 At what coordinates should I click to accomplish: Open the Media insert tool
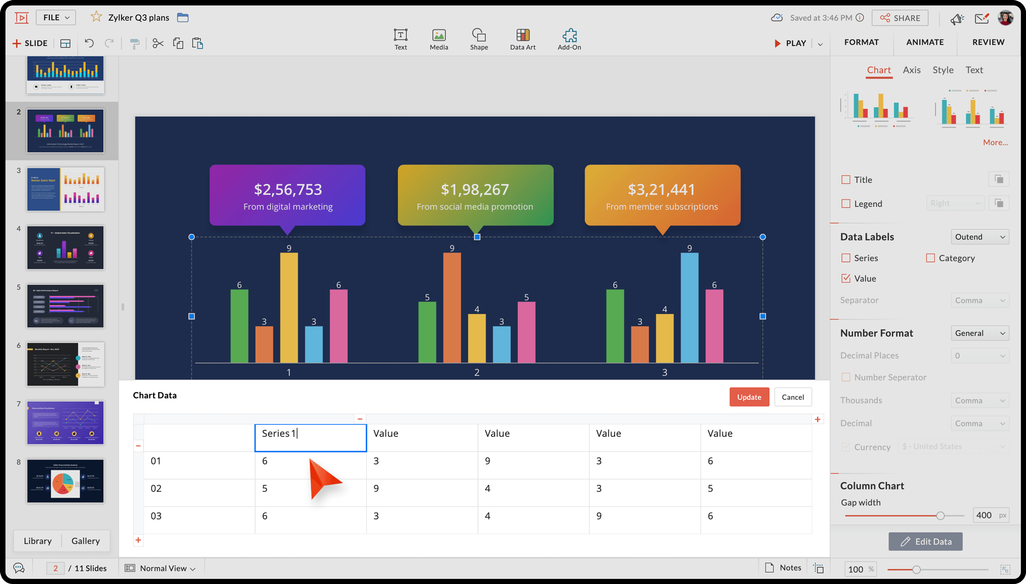coord(439,39)
